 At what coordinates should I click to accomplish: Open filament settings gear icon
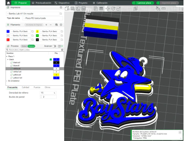(61, 25)
